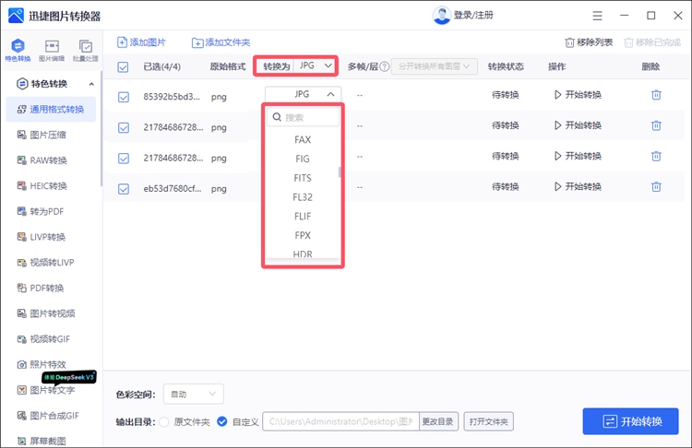692x448 pixels.
Task: Open 图片转视频 in sidebar
Action: pos(46,313)
